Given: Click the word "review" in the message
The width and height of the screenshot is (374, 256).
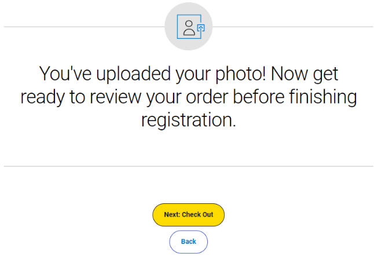Looking at the screenshot, I should pos(115,97).
